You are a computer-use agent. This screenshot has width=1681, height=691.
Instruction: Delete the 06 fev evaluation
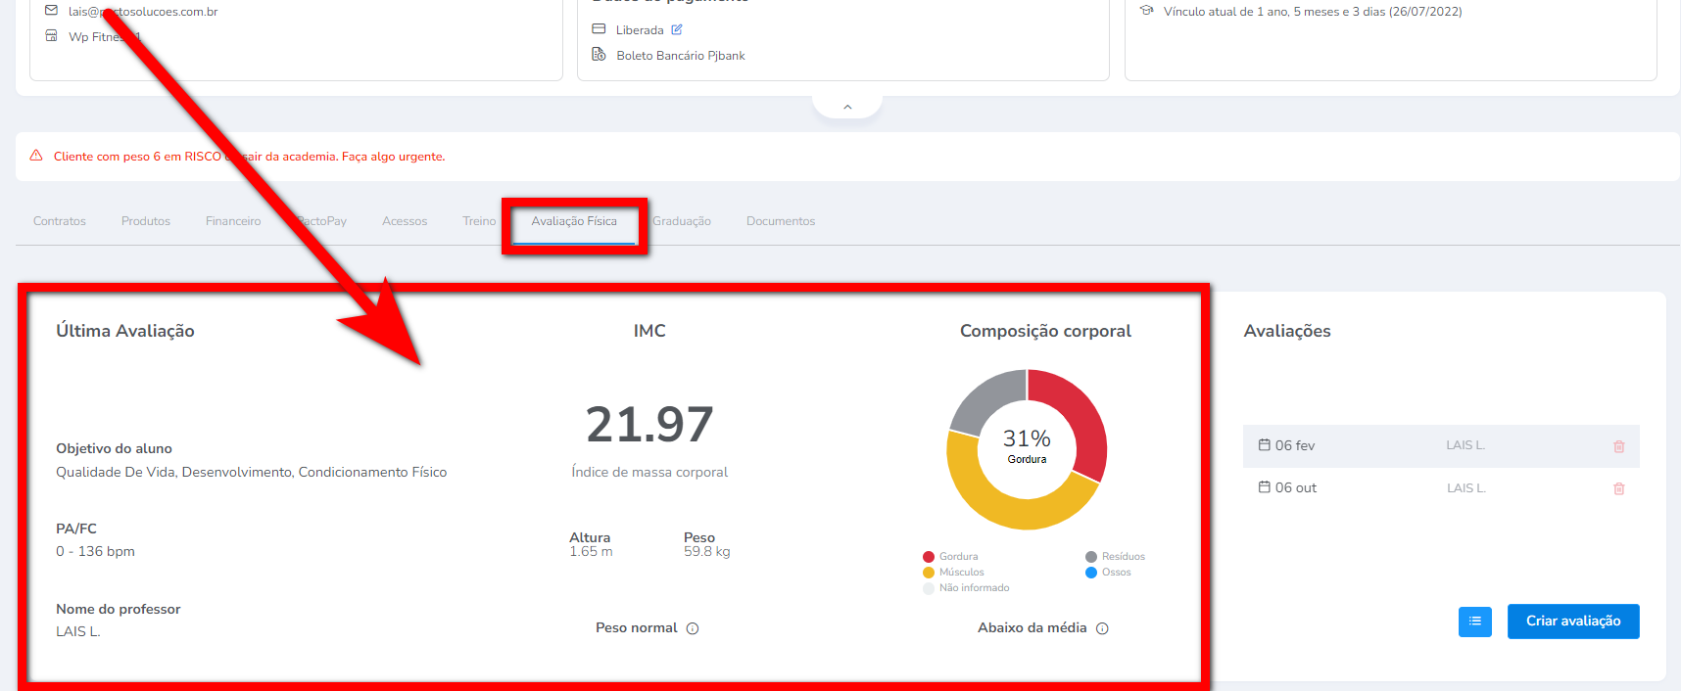tap(1618, 446)
